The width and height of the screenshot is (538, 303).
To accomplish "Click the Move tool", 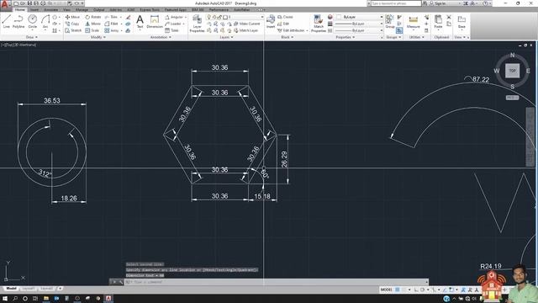I will (x=72, y=17).
